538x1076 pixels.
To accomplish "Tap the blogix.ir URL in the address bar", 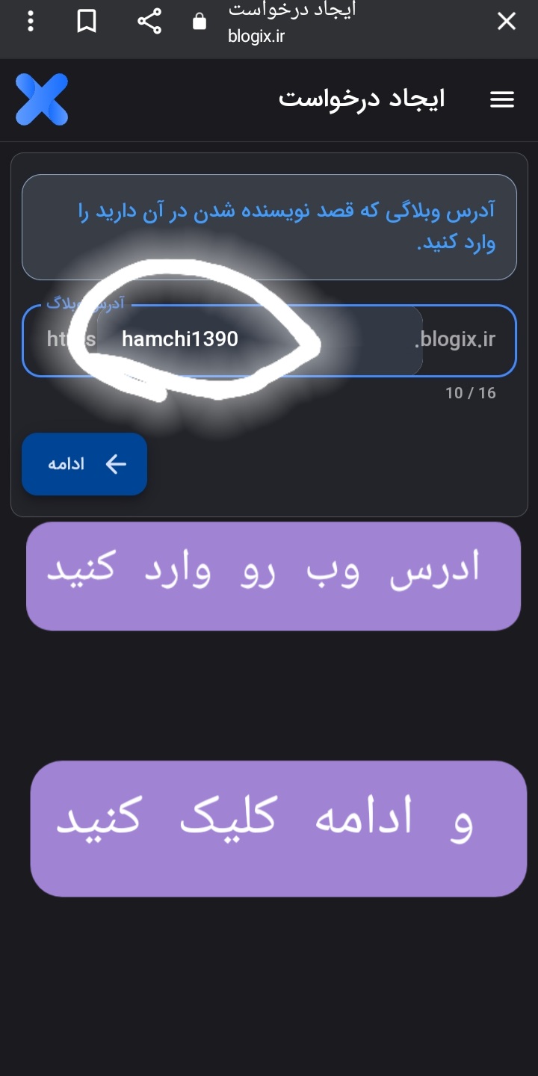I will pyautogui.click(x=256, y=35).
